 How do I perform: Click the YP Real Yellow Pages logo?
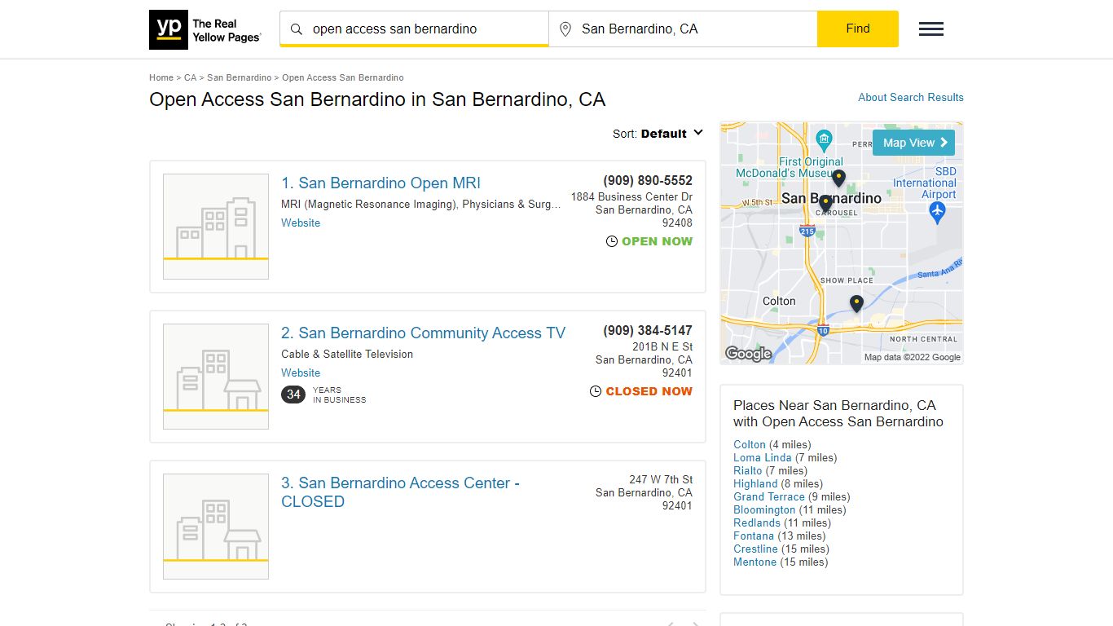[x=205, y=29]
